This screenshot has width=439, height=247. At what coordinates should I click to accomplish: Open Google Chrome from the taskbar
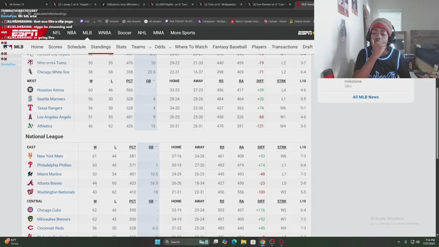click(262, 242)
